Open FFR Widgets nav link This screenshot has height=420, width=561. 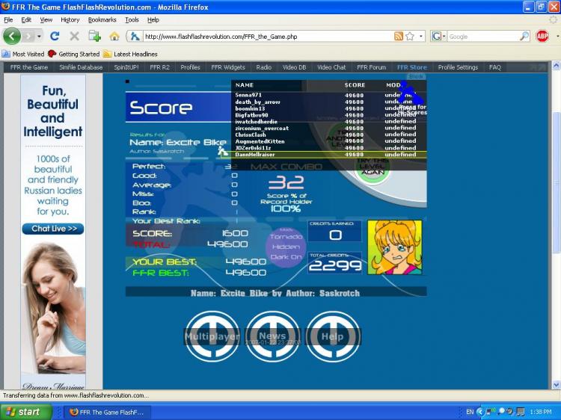click(x=228, y=67)
